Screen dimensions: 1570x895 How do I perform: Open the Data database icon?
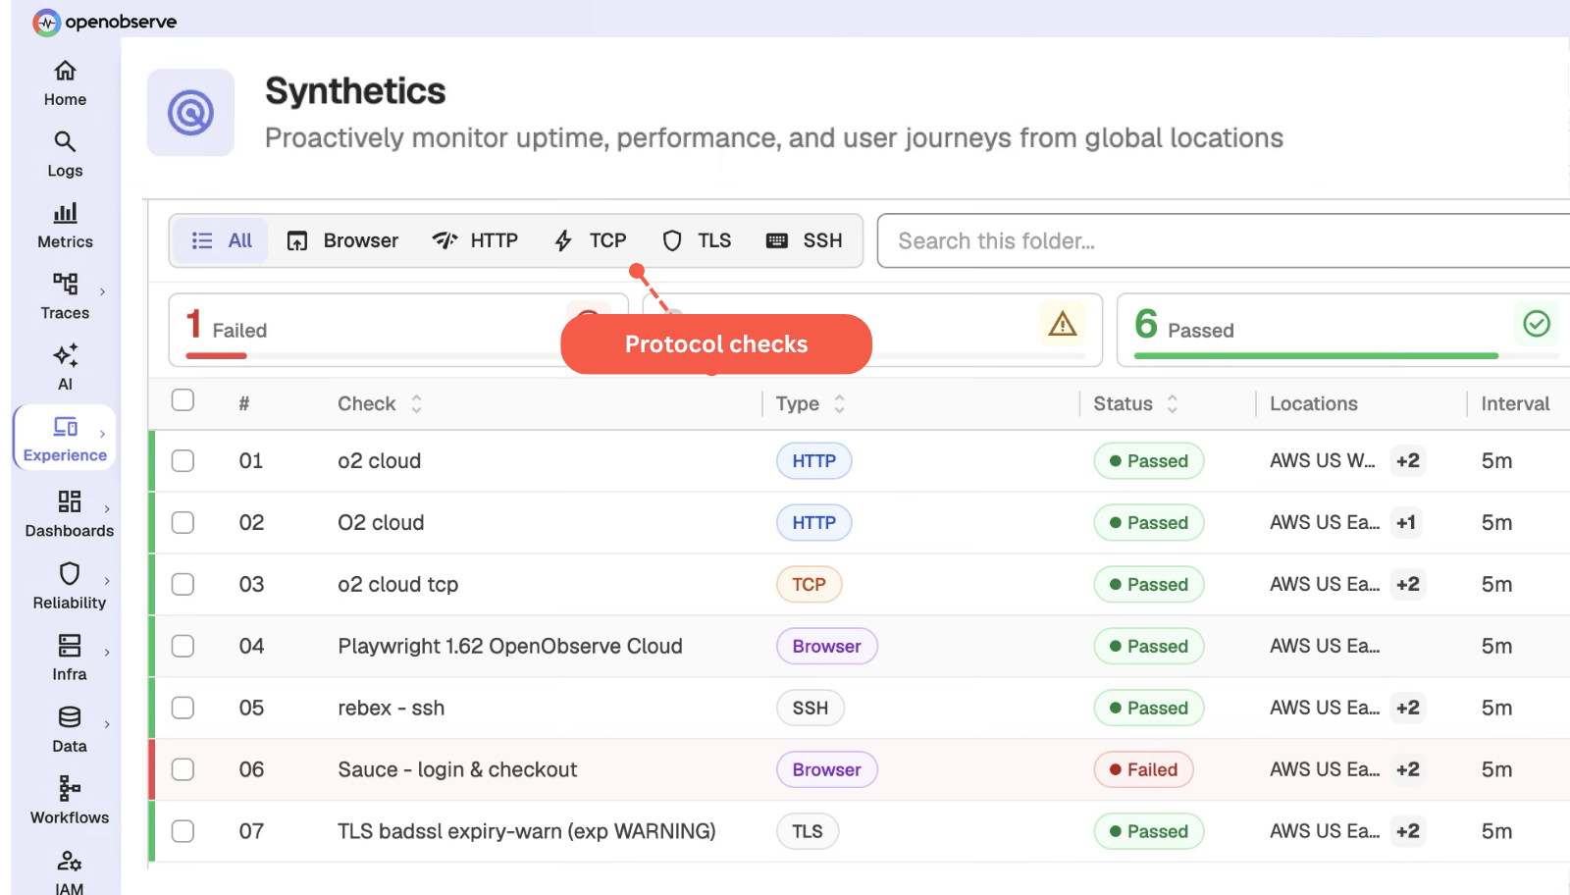[69, 716]
